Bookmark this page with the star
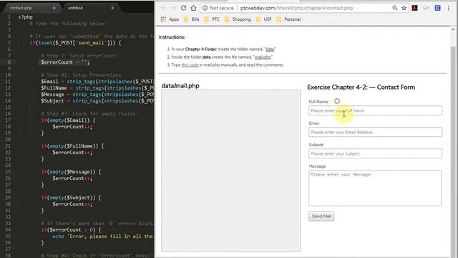Screen dimensions: 458x258 point(404,8)
